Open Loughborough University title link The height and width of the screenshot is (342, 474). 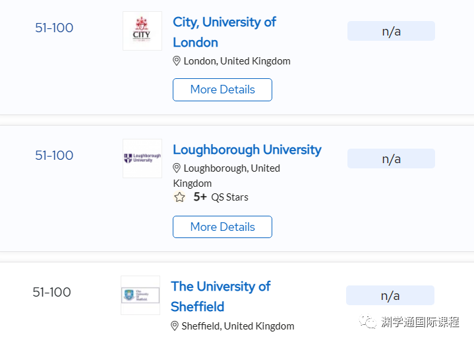pyautogui.click(x=247, y=149)
